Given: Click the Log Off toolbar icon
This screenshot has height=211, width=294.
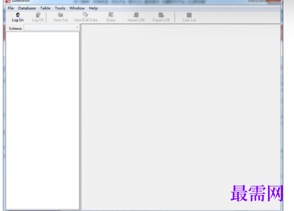Looking at the screenshot, I should tap(38, 15).
